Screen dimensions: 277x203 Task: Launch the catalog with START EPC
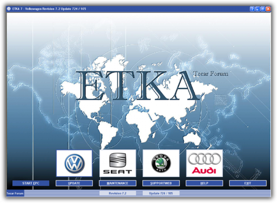[31, 183]
